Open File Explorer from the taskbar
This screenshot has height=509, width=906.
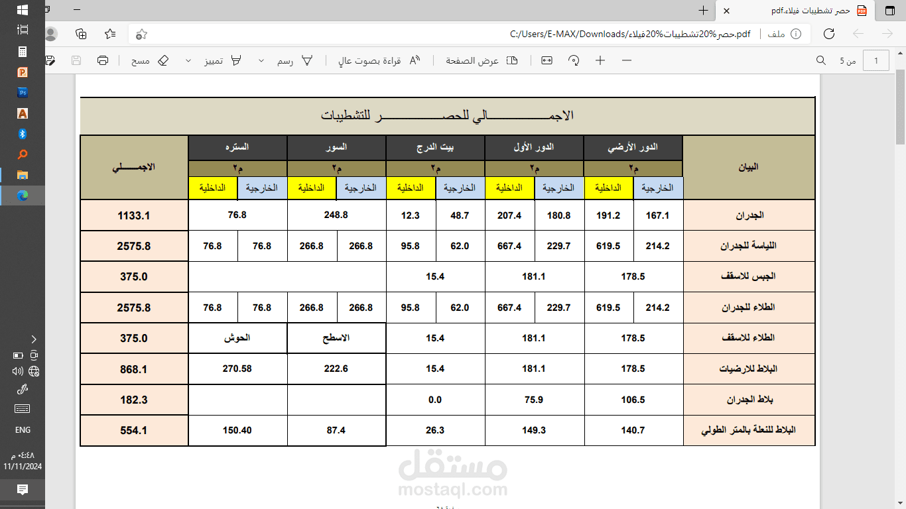(x=23, y=175)
